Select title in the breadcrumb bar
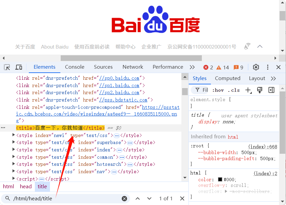Image resolution: width=286 pixels, height=205 pixels. click(x=42, y=187)
